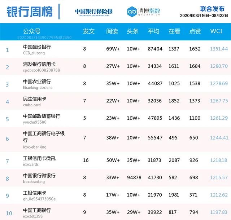Click WCI value 1218.18

pyautogui.click(x=218, y=160)
